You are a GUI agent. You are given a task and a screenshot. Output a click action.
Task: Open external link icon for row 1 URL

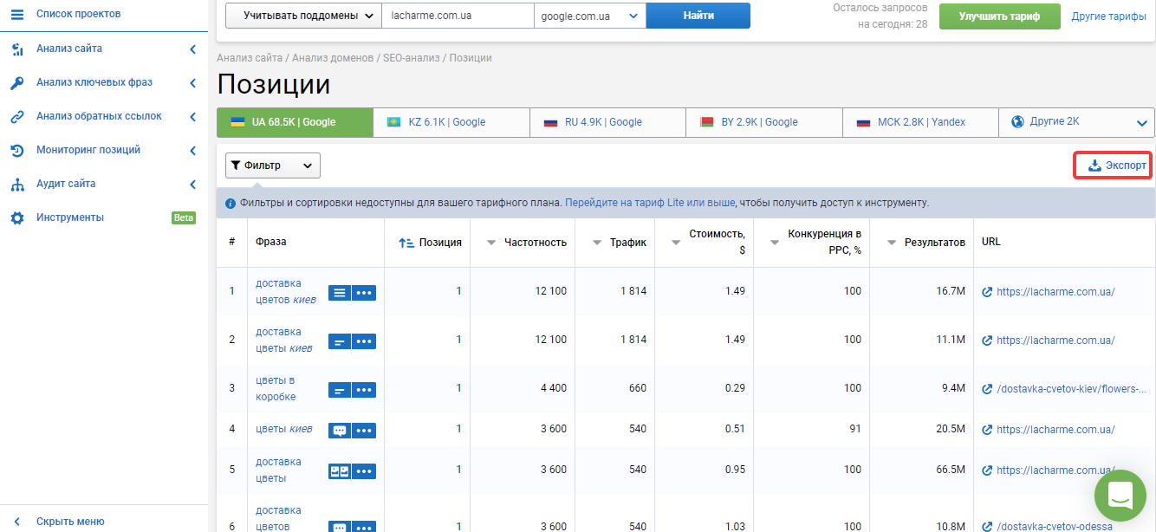[x=987, y=292]
